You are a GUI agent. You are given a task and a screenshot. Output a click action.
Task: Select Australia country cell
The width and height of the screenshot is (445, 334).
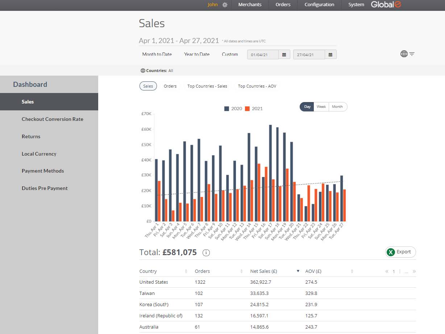pos(149,327)
